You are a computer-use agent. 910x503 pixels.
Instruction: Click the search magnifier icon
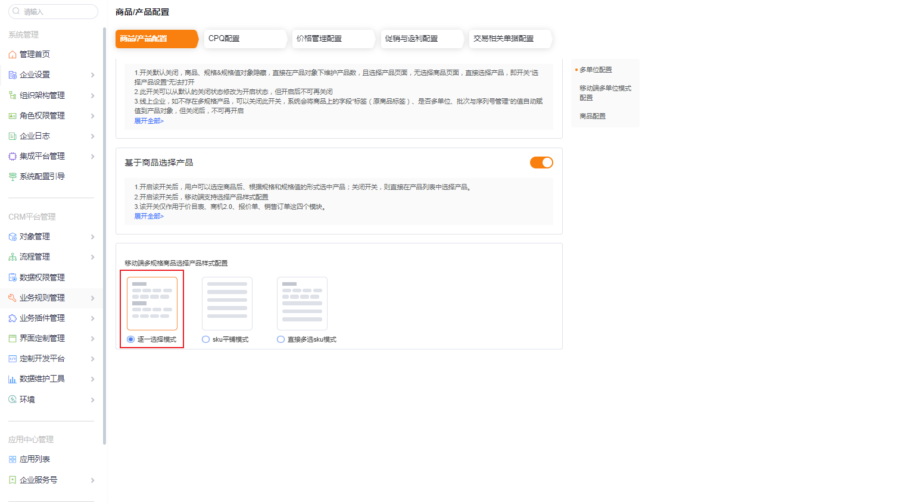pyautogui.click(x=16, y=11)
